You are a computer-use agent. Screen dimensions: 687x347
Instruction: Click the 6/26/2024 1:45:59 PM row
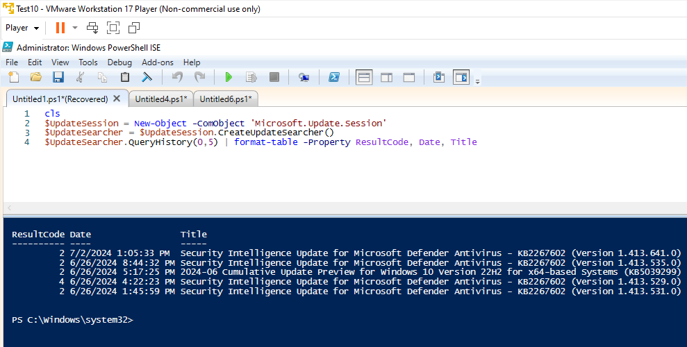(346, 291)
